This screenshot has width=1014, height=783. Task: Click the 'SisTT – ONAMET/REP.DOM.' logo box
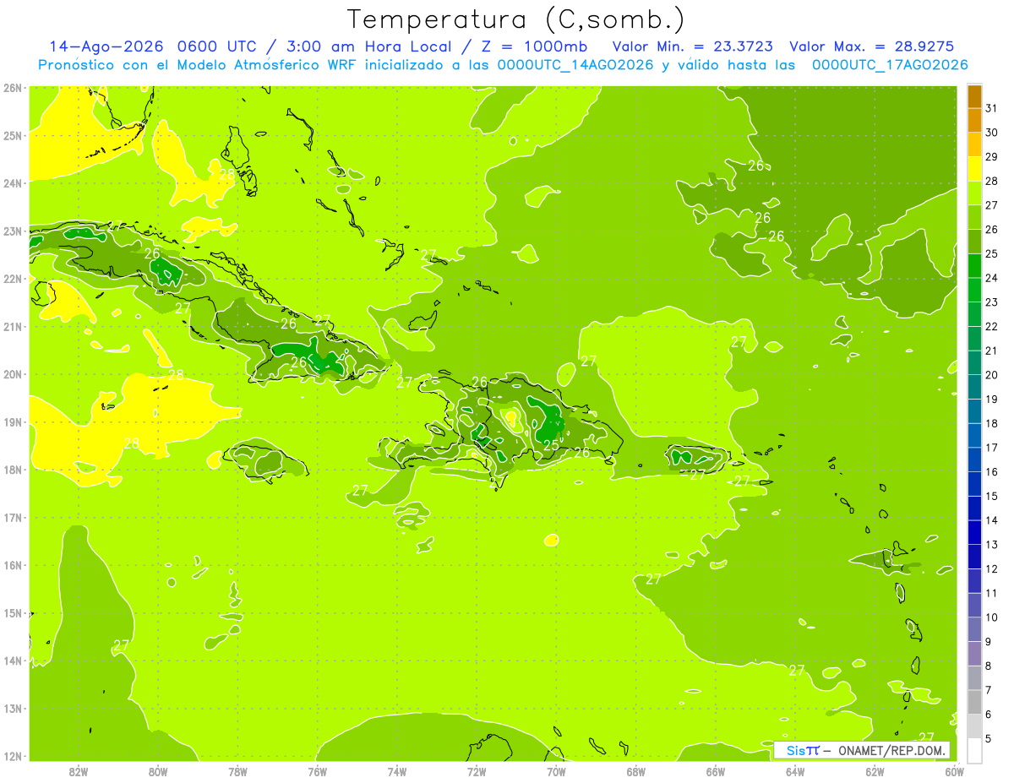coord(862,750)
